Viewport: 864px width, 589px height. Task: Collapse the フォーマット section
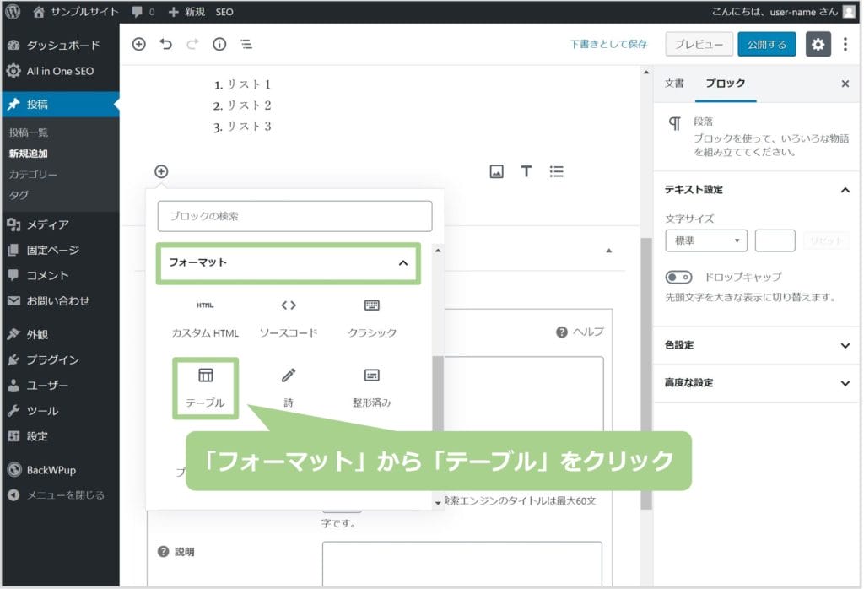coord(402,263)
